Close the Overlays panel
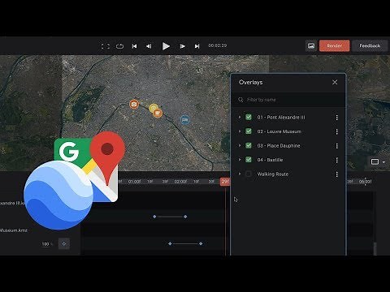 coord(335,82)
